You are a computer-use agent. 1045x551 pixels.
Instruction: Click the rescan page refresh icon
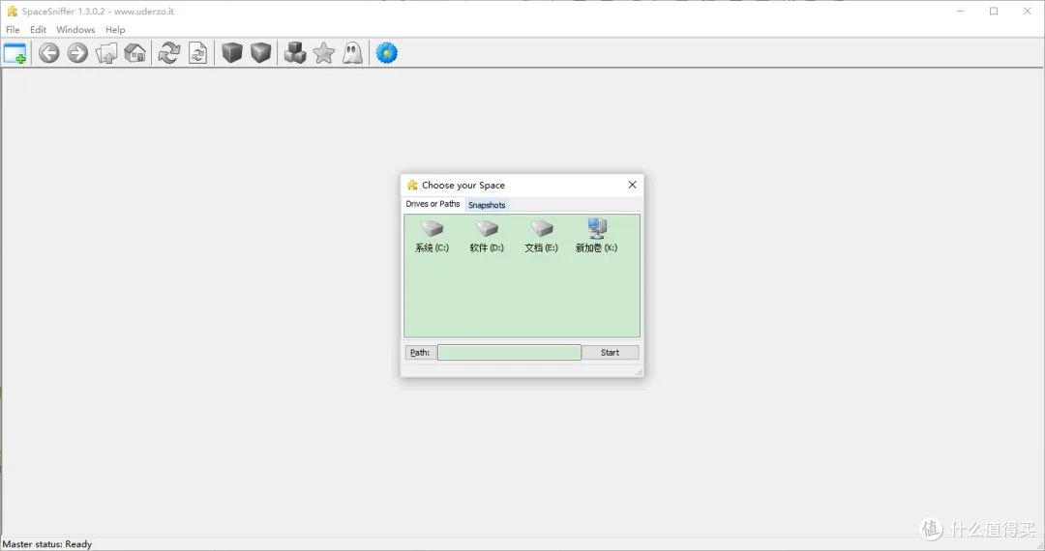(198, 53)
